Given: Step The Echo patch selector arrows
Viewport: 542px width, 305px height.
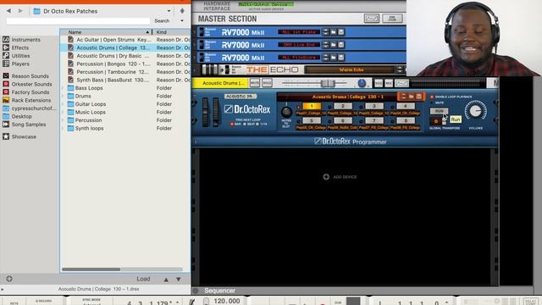Looking at the screenshot, I should coord(400,69).
